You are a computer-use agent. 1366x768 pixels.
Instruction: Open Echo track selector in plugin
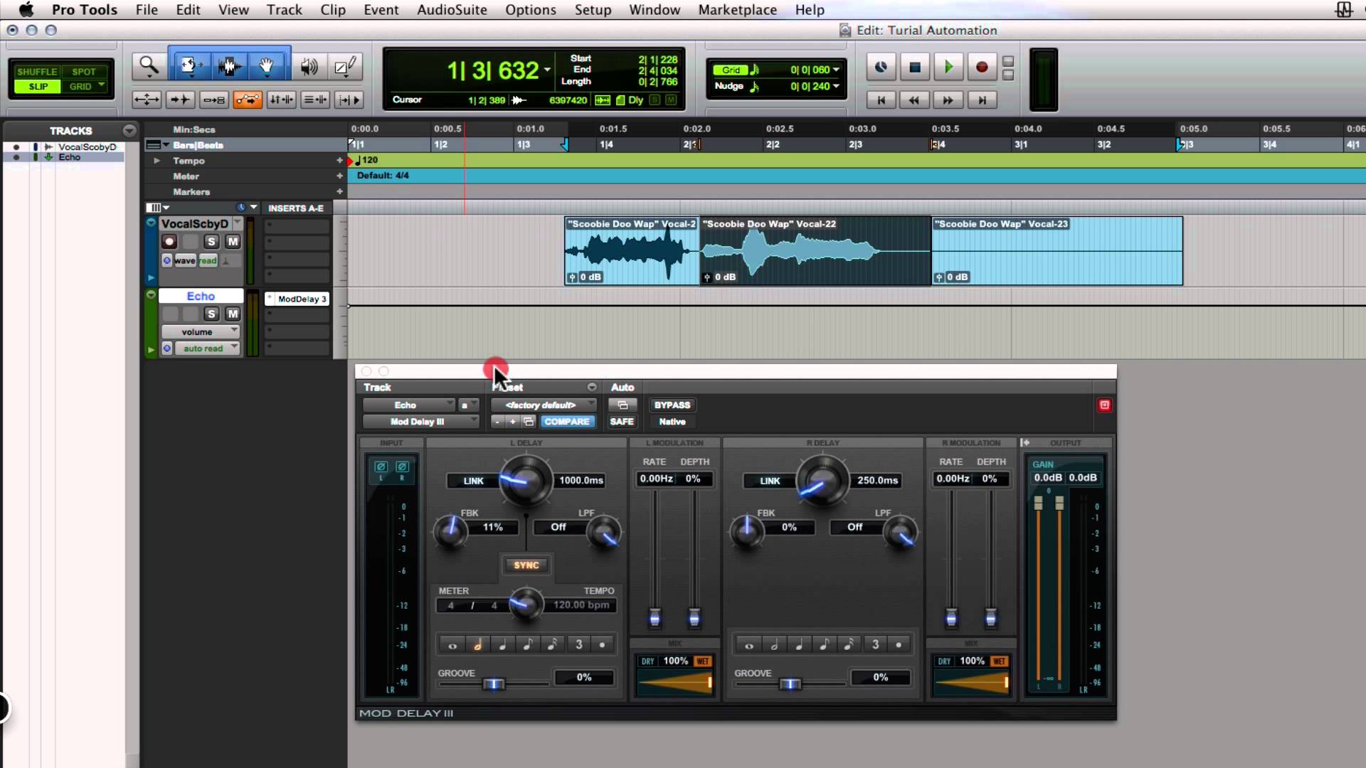click(x=408, y=405)
